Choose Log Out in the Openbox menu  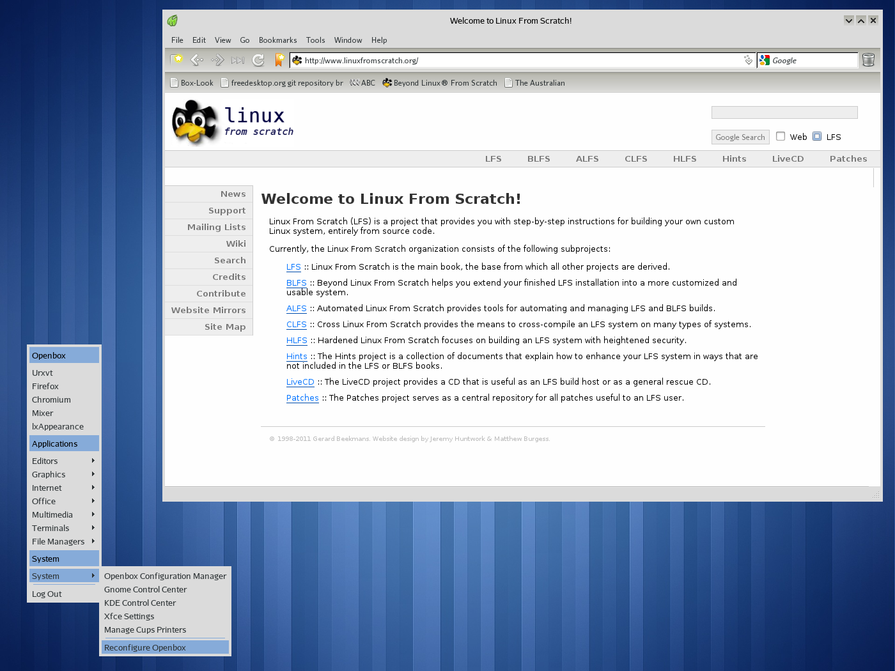[x=64, y=594]
